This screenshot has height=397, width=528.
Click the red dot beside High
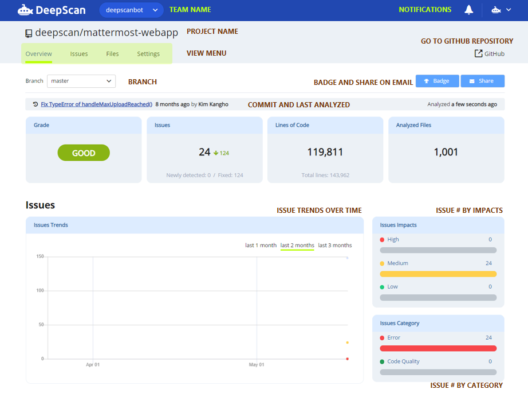tap(382, 240)
